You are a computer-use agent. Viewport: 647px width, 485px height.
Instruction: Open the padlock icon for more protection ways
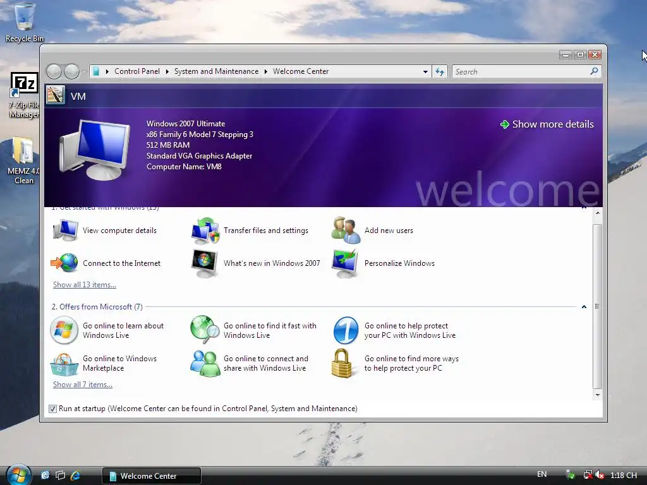[342, 363]
